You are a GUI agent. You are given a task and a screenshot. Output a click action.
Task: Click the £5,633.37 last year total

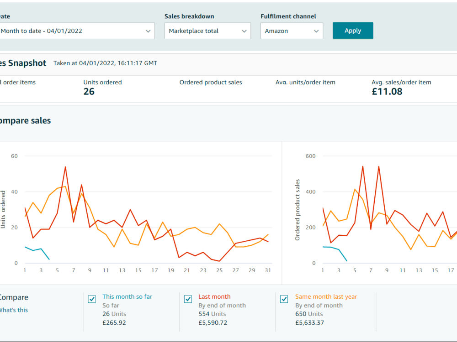coord(309,322)
